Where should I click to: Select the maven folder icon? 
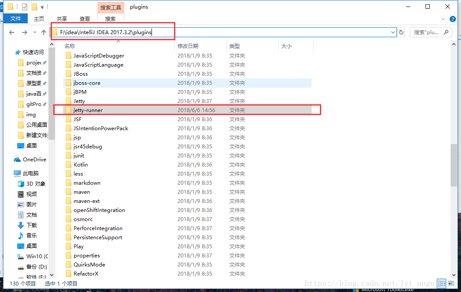pyautogui.click(x=68, y=192)
